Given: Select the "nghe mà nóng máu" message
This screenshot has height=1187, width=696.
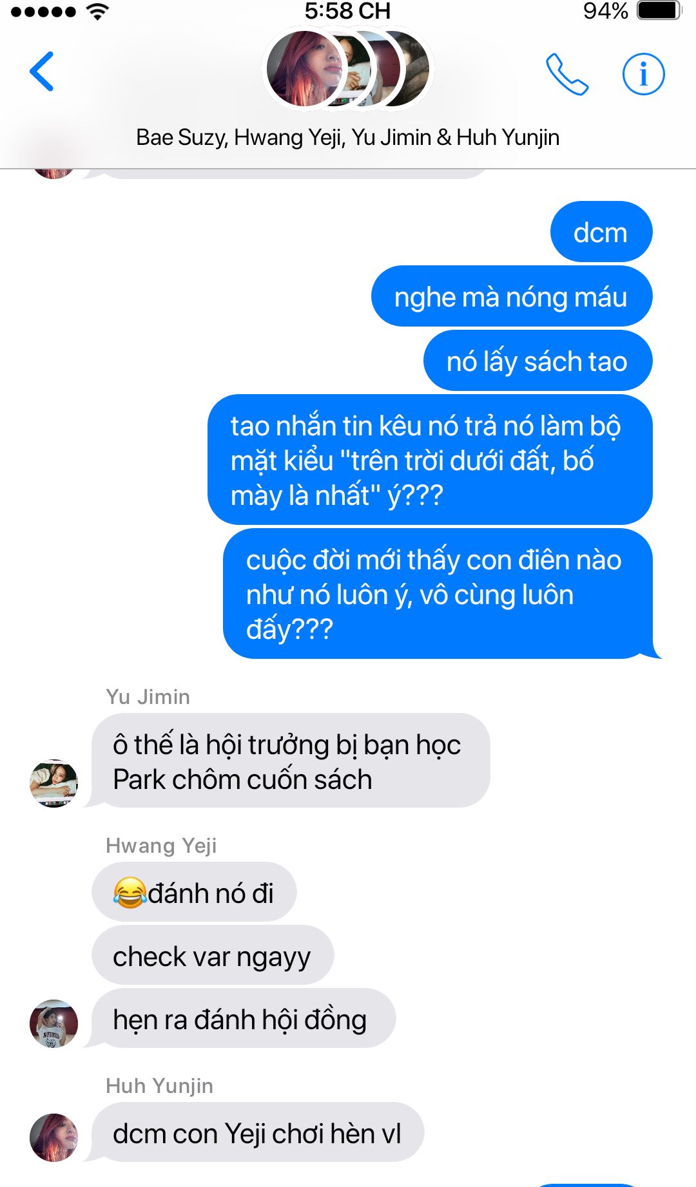Looking at the screenshot, I should tap(512, 296).
